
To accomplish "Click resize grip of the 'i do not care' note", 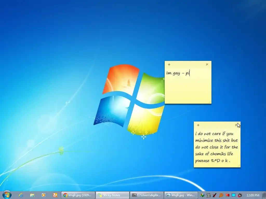I will tap(239, 166).
